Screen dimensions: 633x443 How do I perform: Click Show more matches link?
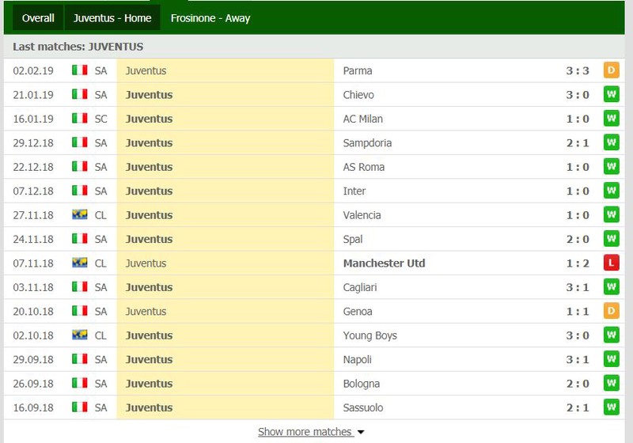coord(305,432)
